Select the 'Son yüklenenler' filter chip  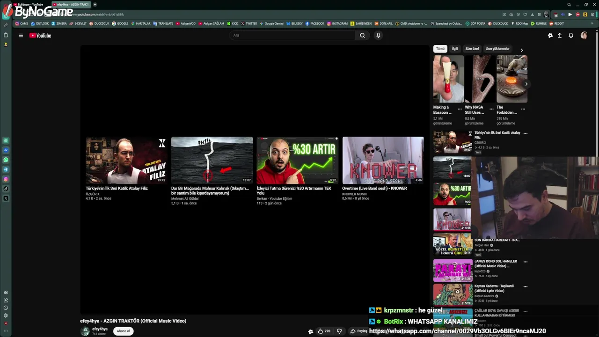tap(497, 49)
